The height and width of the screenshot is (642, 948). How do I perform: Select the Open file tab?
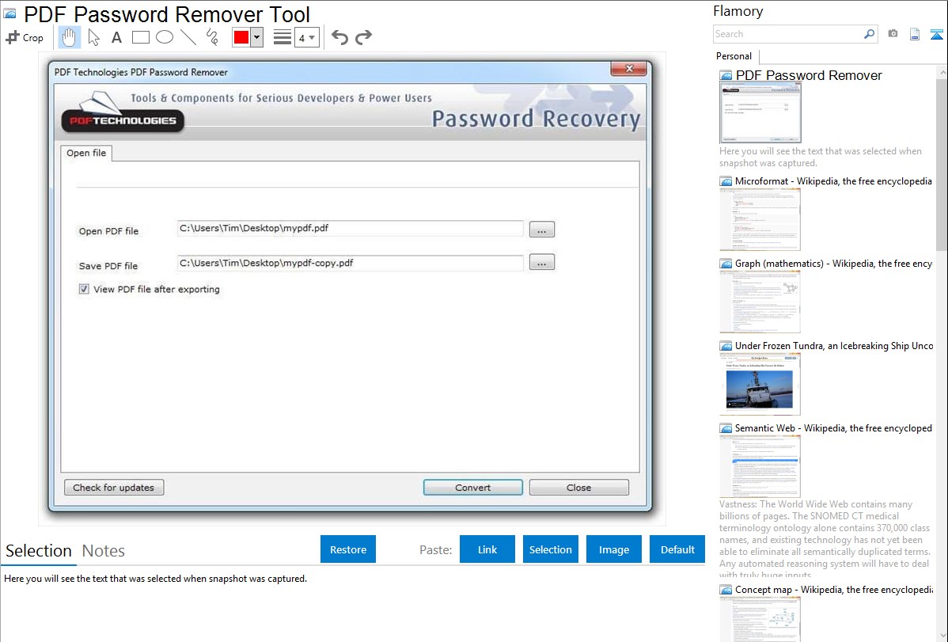click(x=85, y=153)
